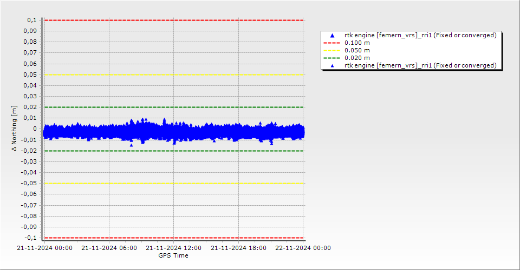Image resolution: width=520 pixels, height=270 pixels.
Task: Click the 21-11-2024 06:00 time tick label
Action: [x=109, y=248]
